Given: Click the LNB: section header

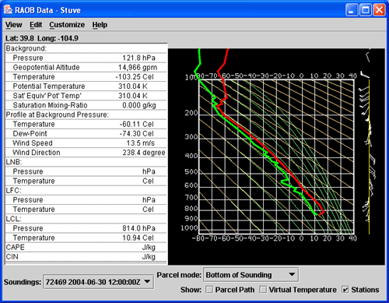Looking at the screenshot, I should click(14, 162).
